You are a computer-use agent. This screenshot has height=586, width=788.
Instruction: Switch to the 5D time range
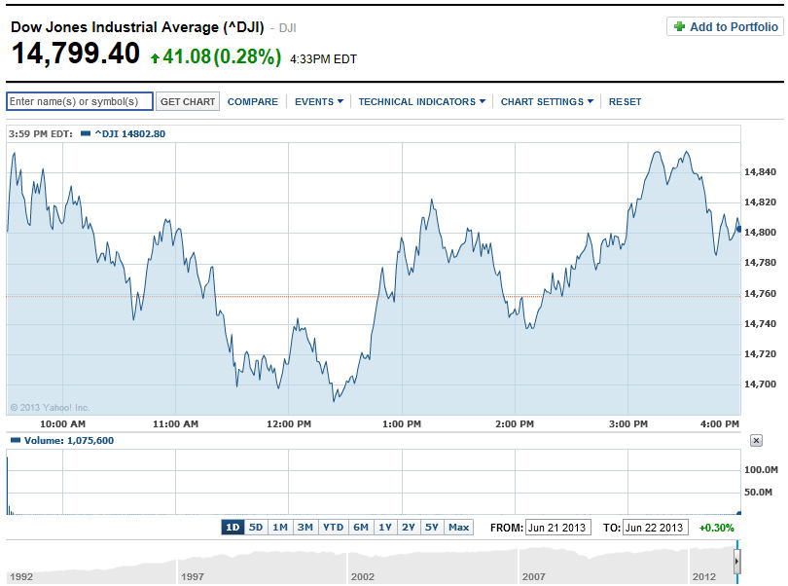(256, 528)
